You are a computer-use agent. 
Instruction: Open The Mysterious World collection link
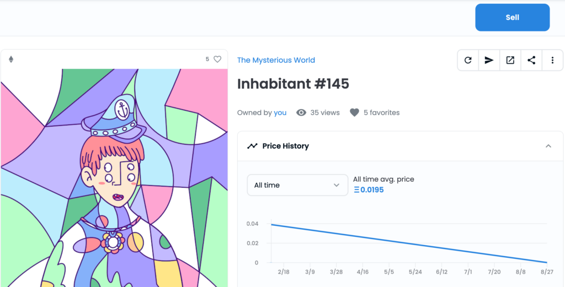pyautogui.click(x=276, y=60)
